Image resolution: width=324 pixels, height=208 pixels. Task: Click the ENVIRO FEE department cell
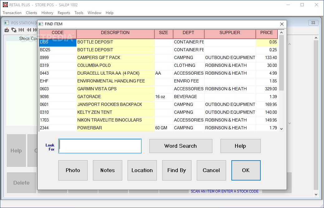point(189,81)
